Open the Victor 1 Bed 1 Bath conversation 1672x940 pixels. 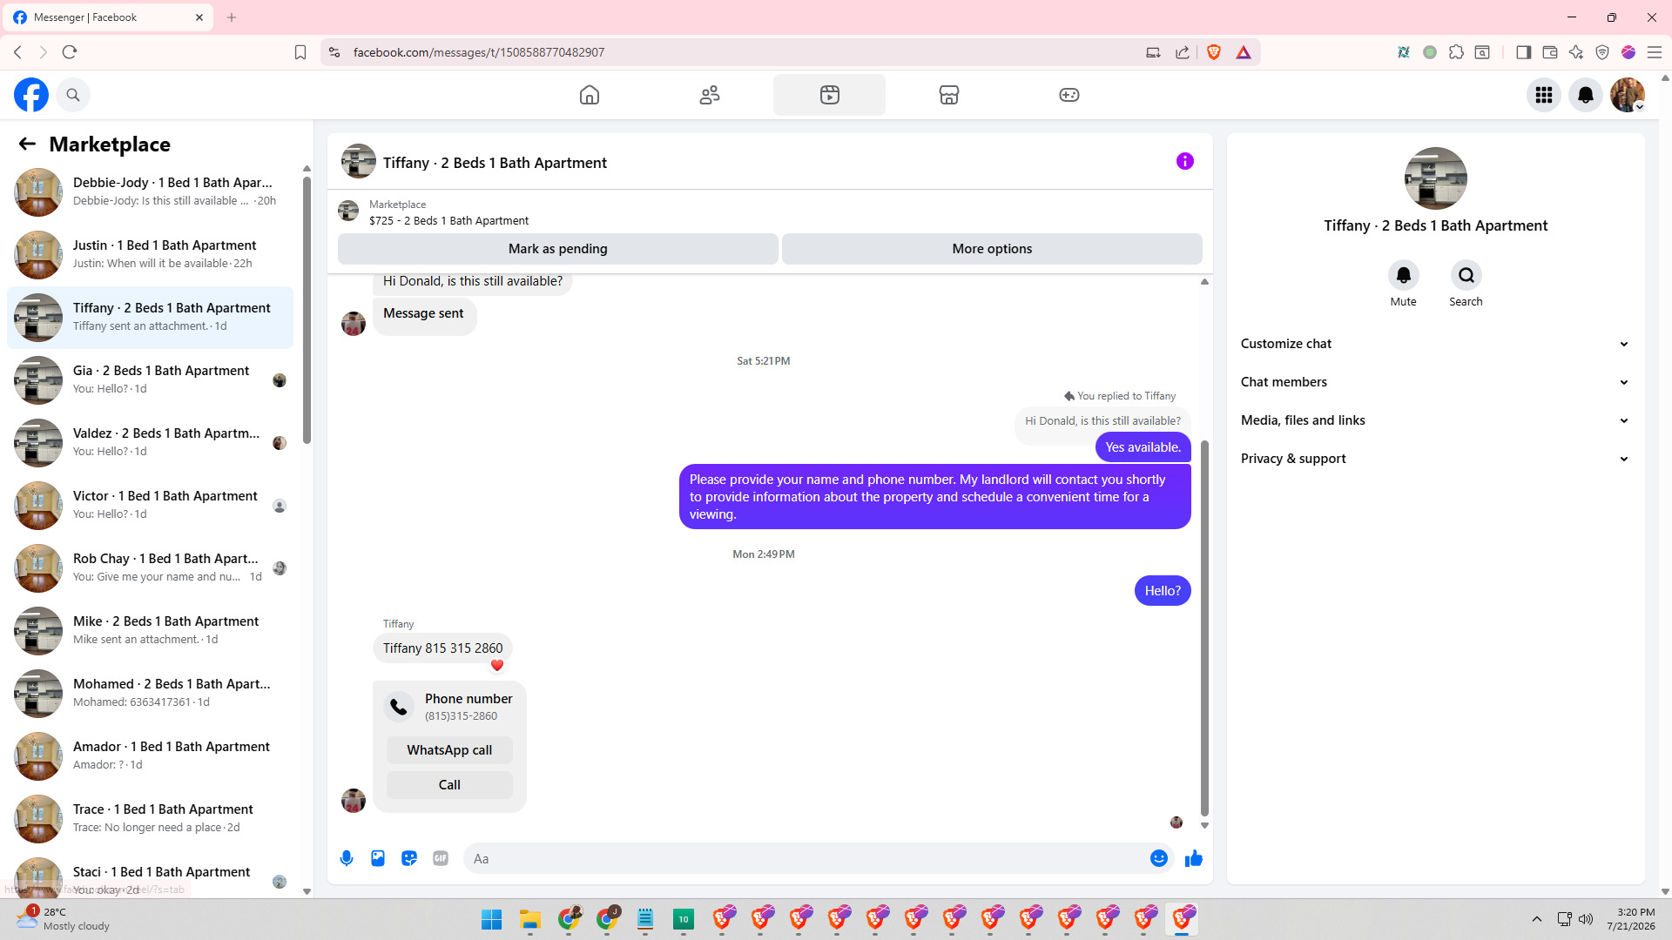(x=150, y=506)
